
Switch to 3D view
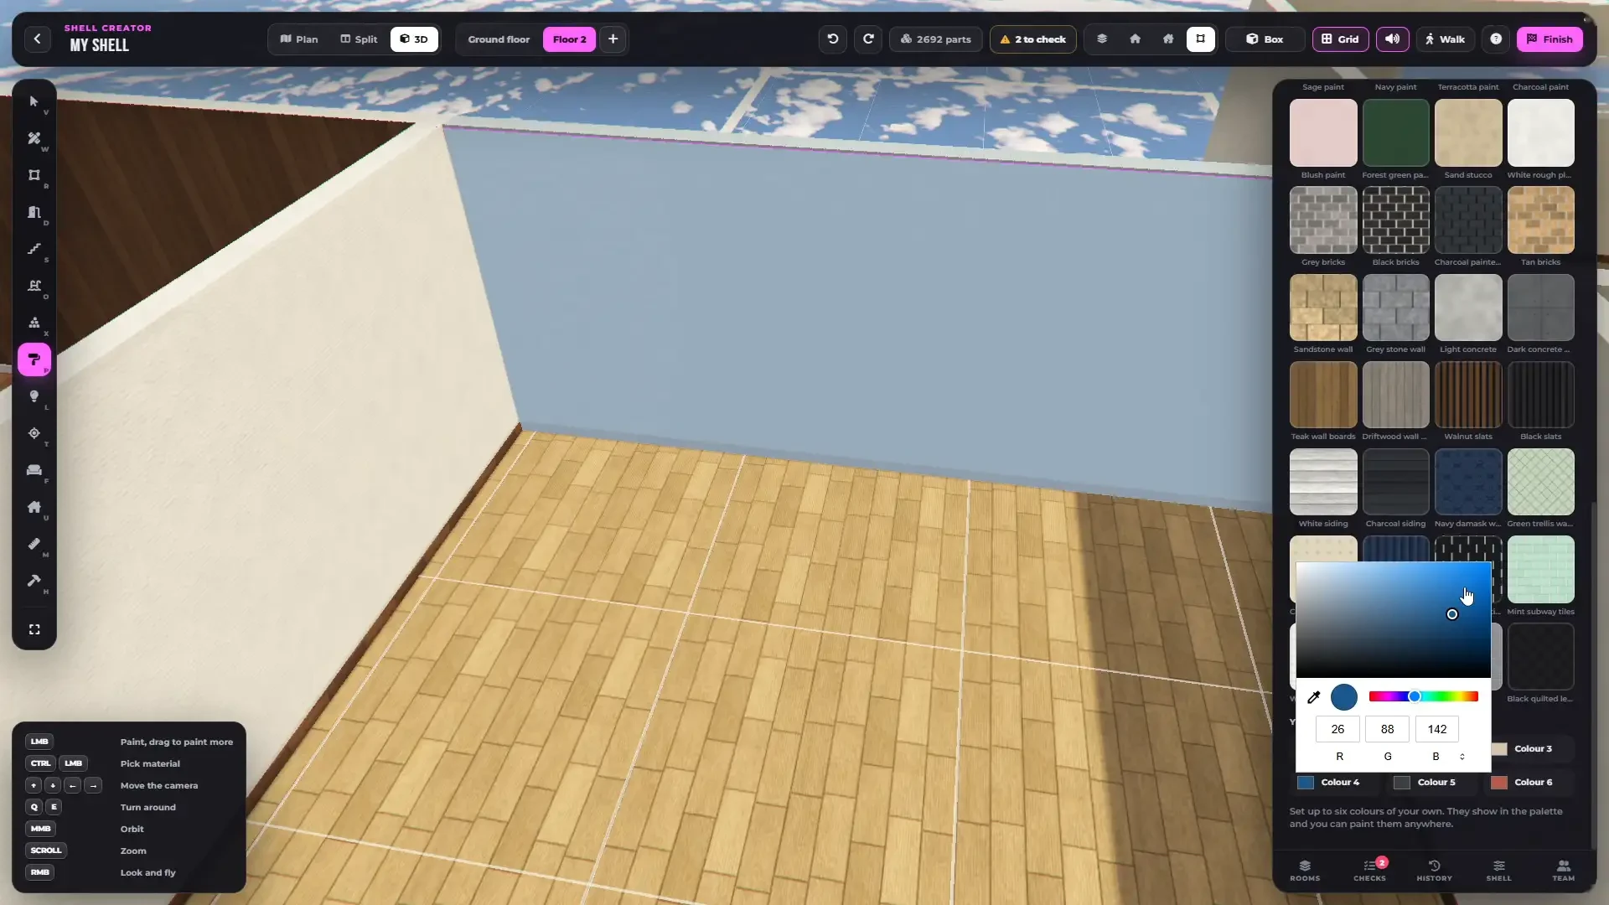click(x=414, y=39)
